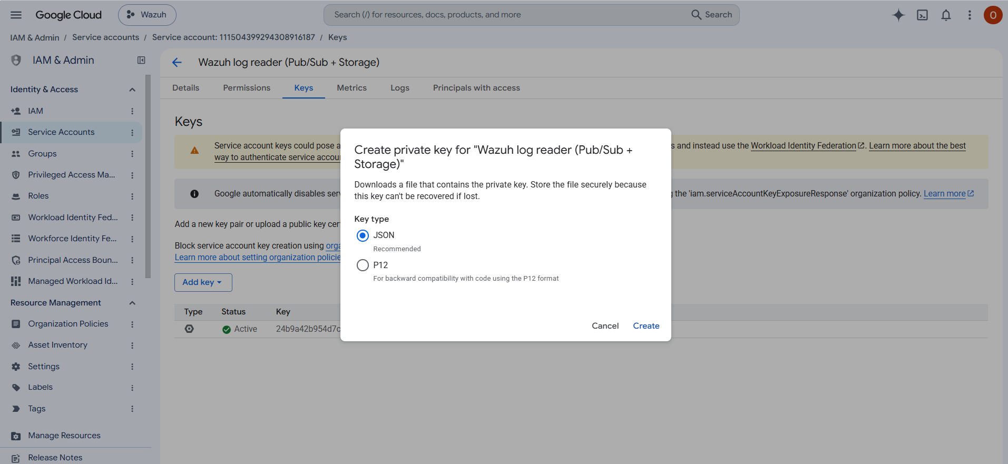This screenshot has width=1008, height=464.
Task: Click the search resources input field
Action: (x=506, y=15)
